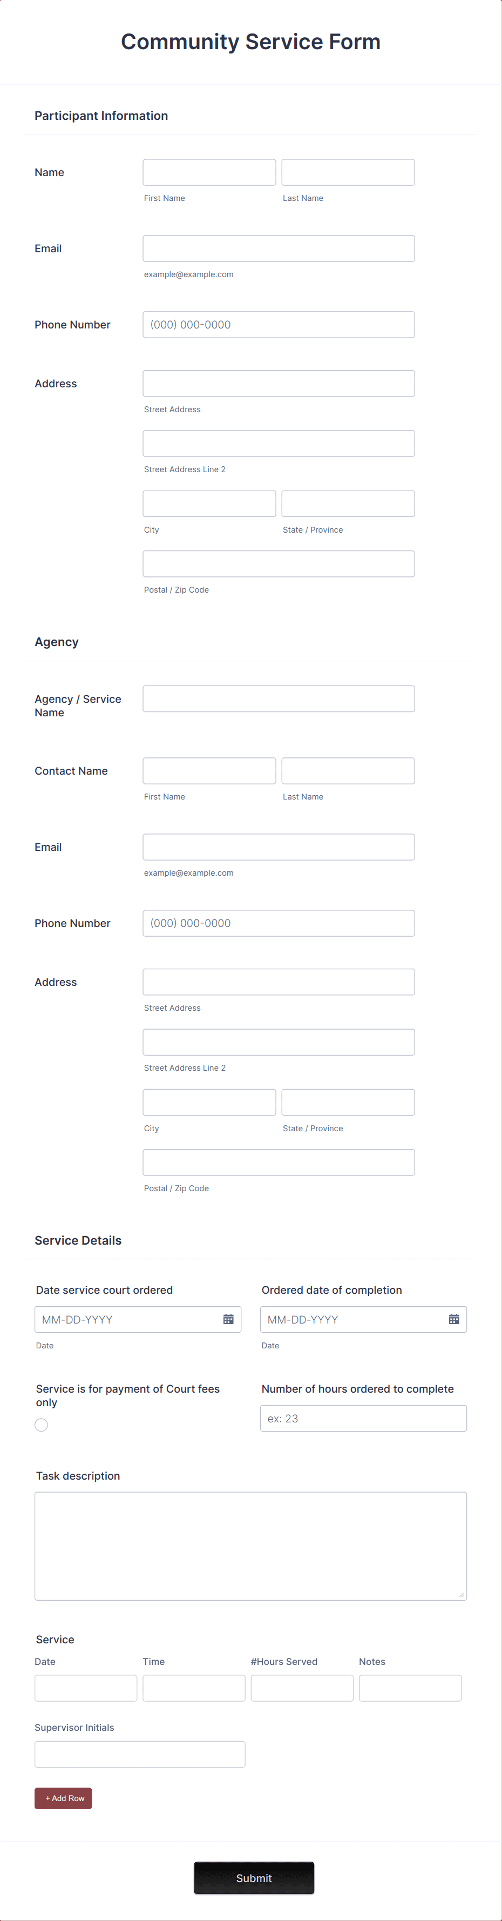
Task: Click the Supervisor Initials input
Action: point(139,1754)
